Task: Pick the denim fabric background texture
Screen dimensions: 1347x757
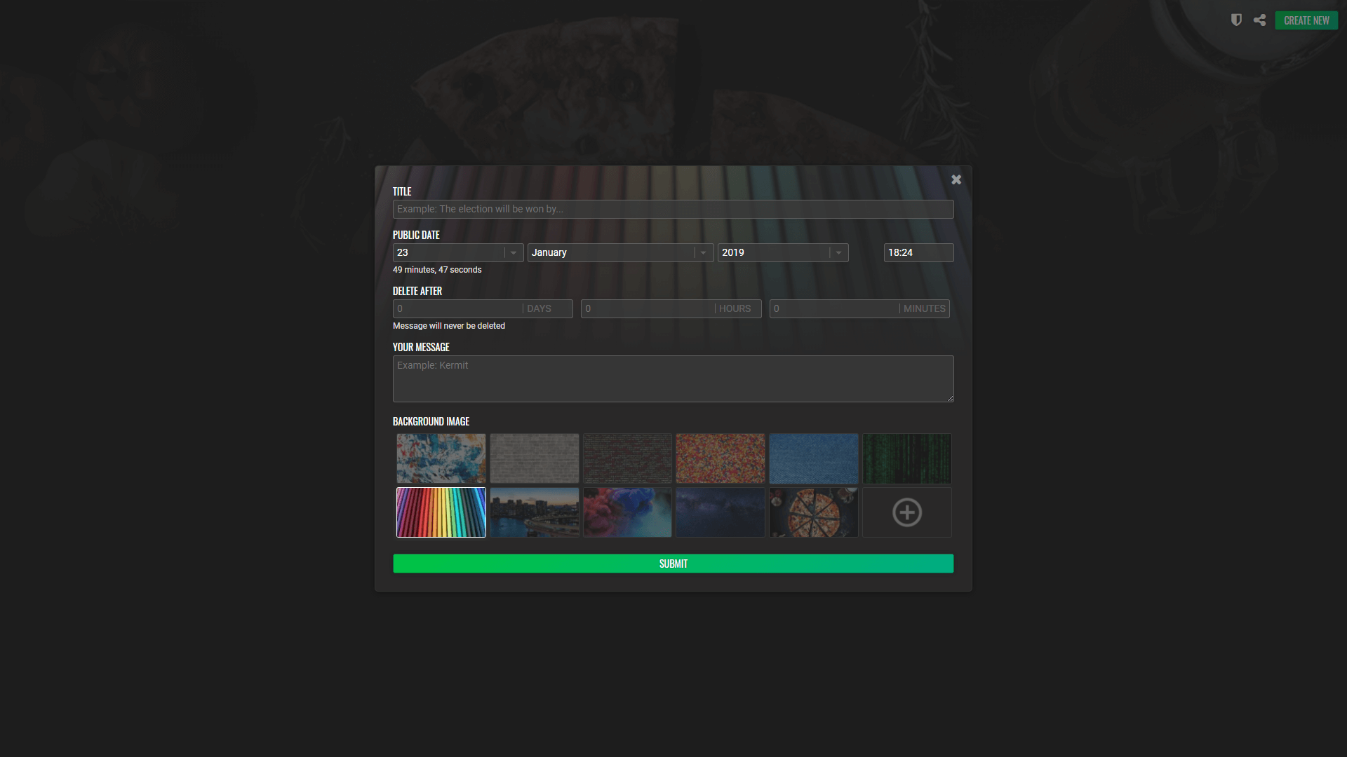Action: point(813,458)
